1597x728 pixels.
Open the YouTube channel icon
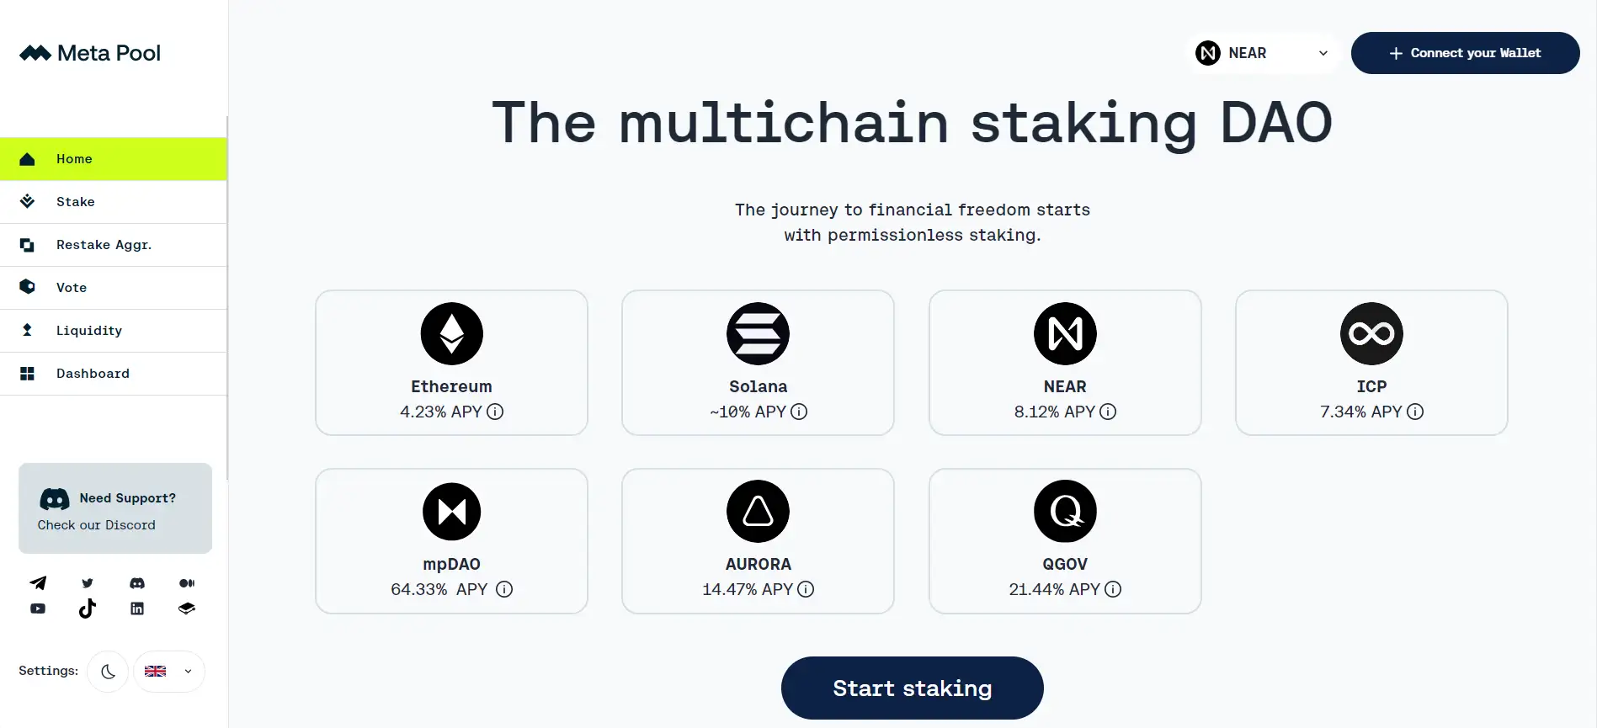pyautogui.click(x=38, y=608)
